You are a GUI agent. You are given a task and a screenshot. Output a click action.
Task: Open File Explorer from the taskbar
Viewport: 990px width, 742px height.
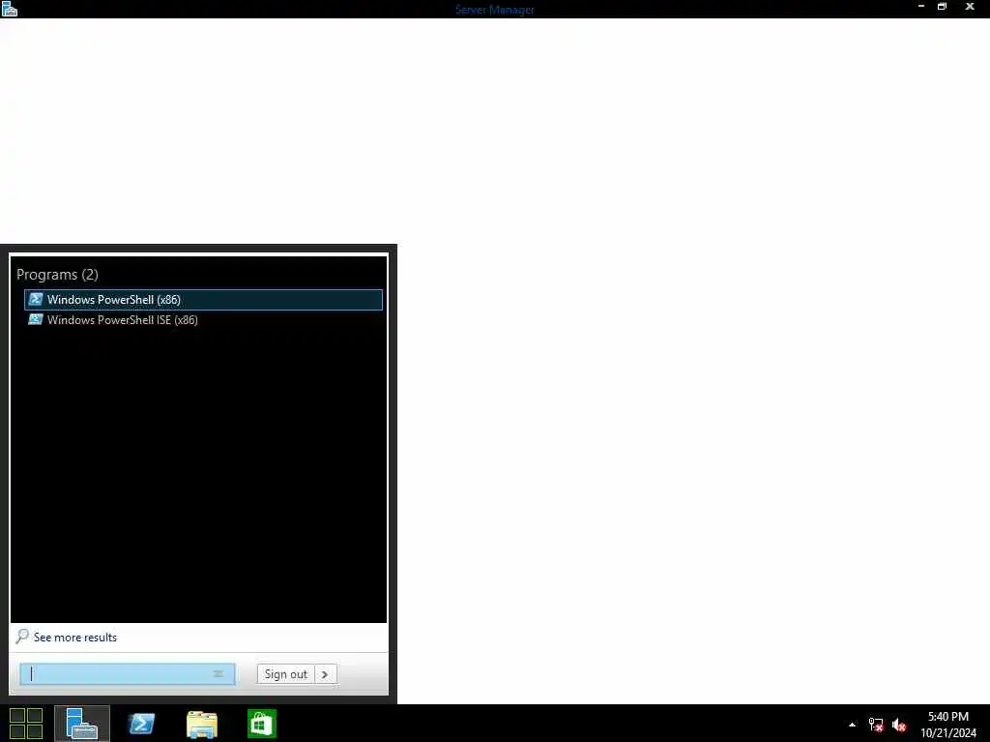click(x=202, y=725)
